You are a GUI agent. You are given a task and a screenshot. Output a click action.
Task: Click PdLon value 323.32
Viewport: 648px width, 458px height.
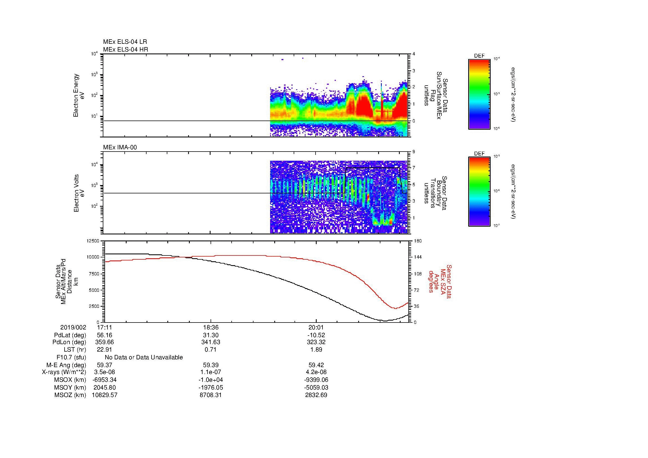(316, 342)
